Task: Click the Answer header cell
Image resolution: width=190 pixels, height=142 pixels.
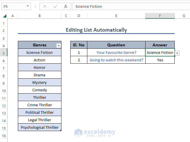Action: click(x=160, y=45)
